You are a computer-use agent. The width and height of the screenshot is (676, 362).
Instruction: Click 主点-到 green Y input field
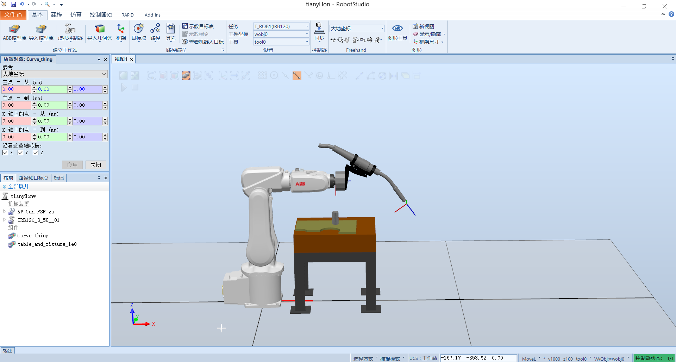point(52,105)
